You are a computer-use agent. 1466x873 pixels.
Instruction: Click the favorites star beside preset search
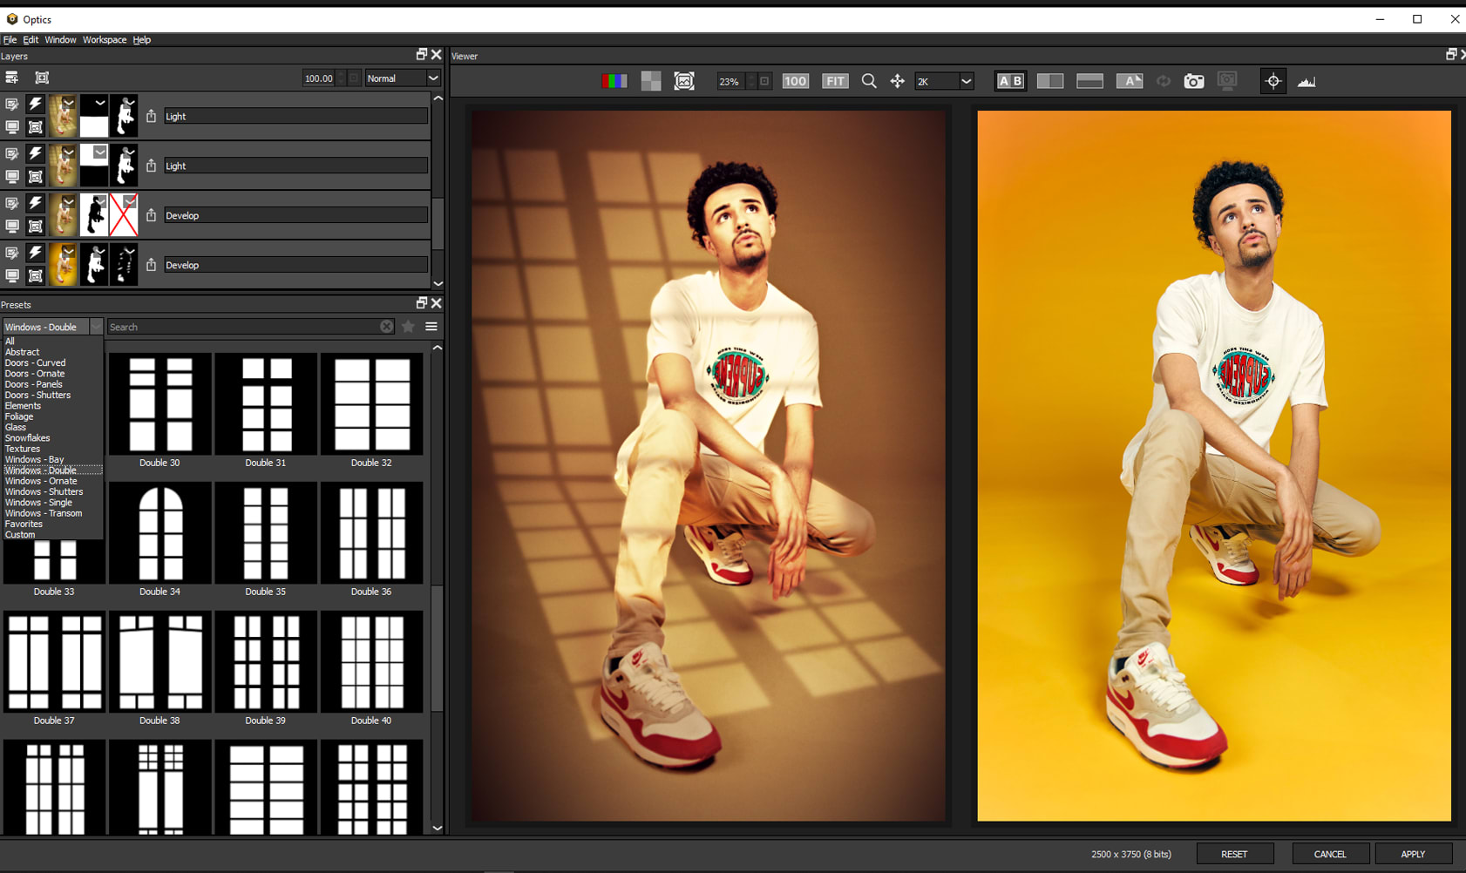[x=408, y=327]
